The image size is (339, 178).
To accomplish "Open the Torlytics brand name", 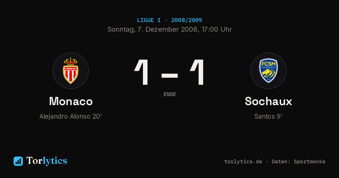I will [47, 161].
